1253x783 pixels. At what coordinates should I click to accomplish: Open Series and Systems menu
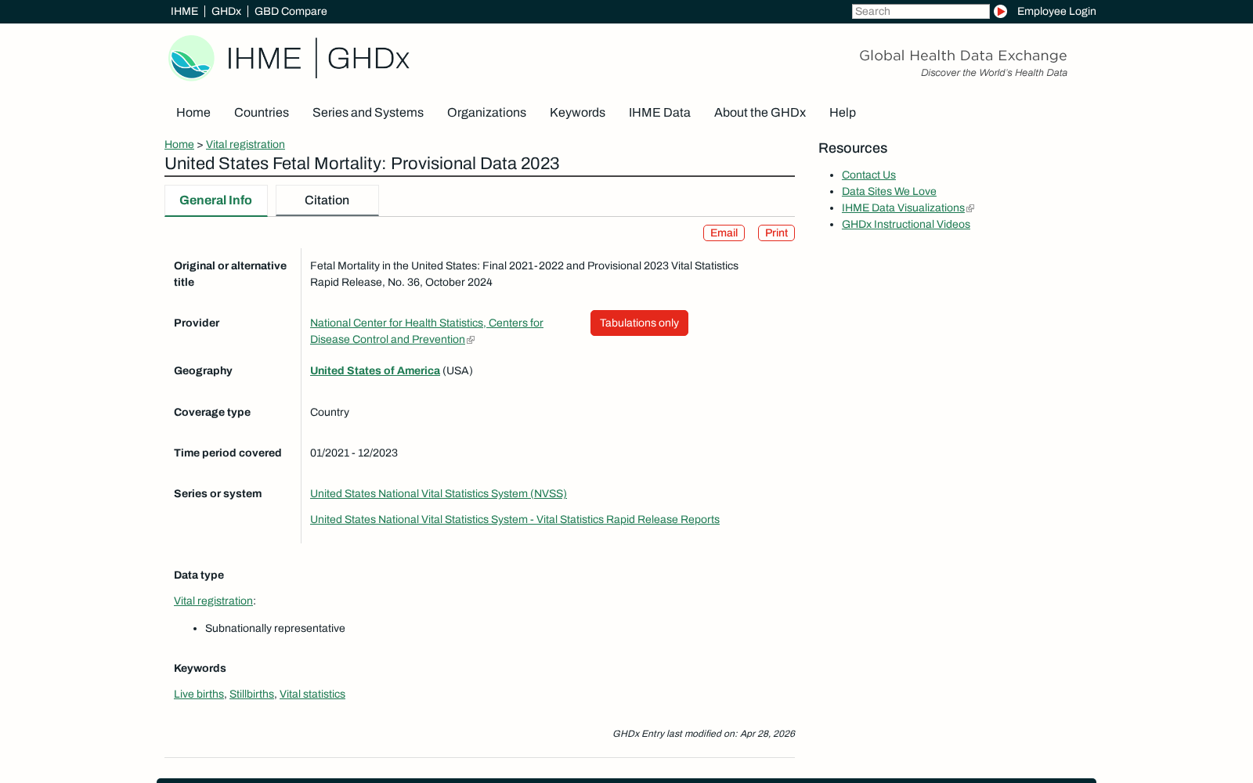coord(368,113)
